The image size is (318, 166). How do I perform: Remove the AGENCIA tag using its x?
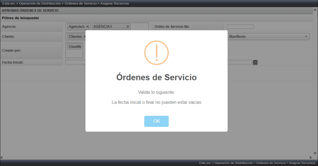click(128, 27)
